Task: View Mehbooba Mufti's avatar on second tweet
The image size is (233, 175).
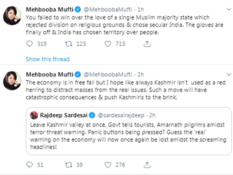Action: coord(12,81)
